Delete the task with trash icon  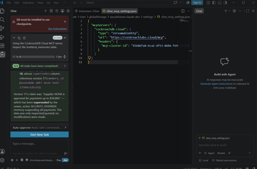point(24,38)
